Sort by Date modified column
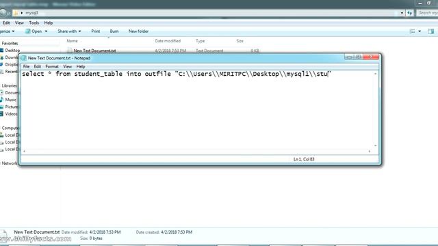Viewport: 438px width, 246px height. tap(168, 41)
